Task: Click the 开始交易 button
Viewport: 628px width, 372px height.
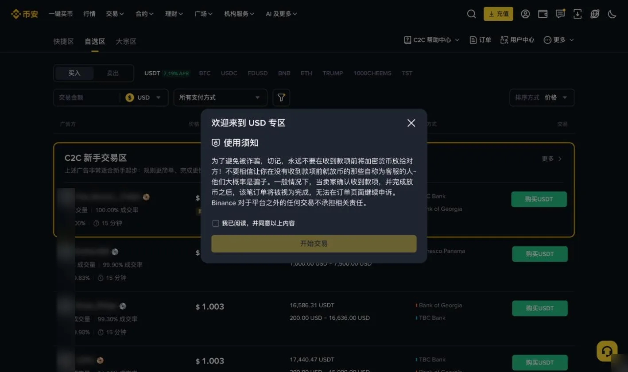Action: tap(314, 244)
